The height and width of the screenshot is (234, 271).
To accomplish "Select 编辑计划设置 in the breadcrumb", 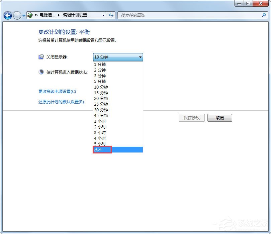I will (x=75, y=15).
